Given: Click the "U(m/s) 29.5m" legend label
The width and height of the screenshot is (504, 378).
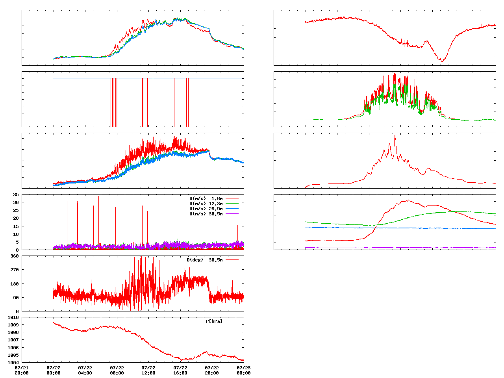Looking at the screenshot, I should click(x=206, y=209).
